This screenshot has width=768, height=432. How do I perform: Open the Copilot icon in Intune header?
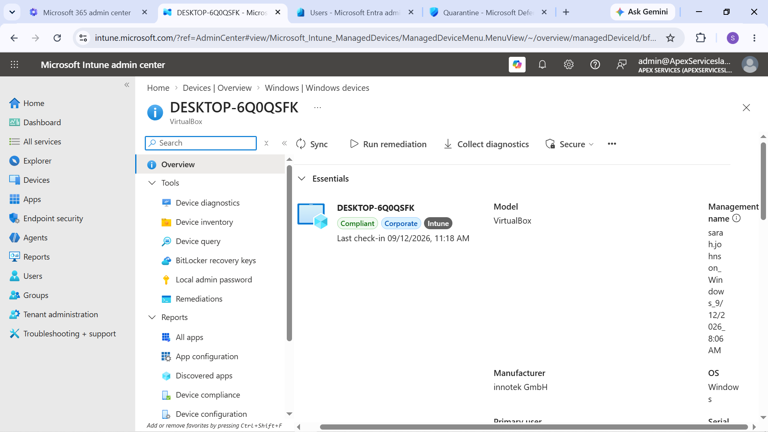click(517, 64)
